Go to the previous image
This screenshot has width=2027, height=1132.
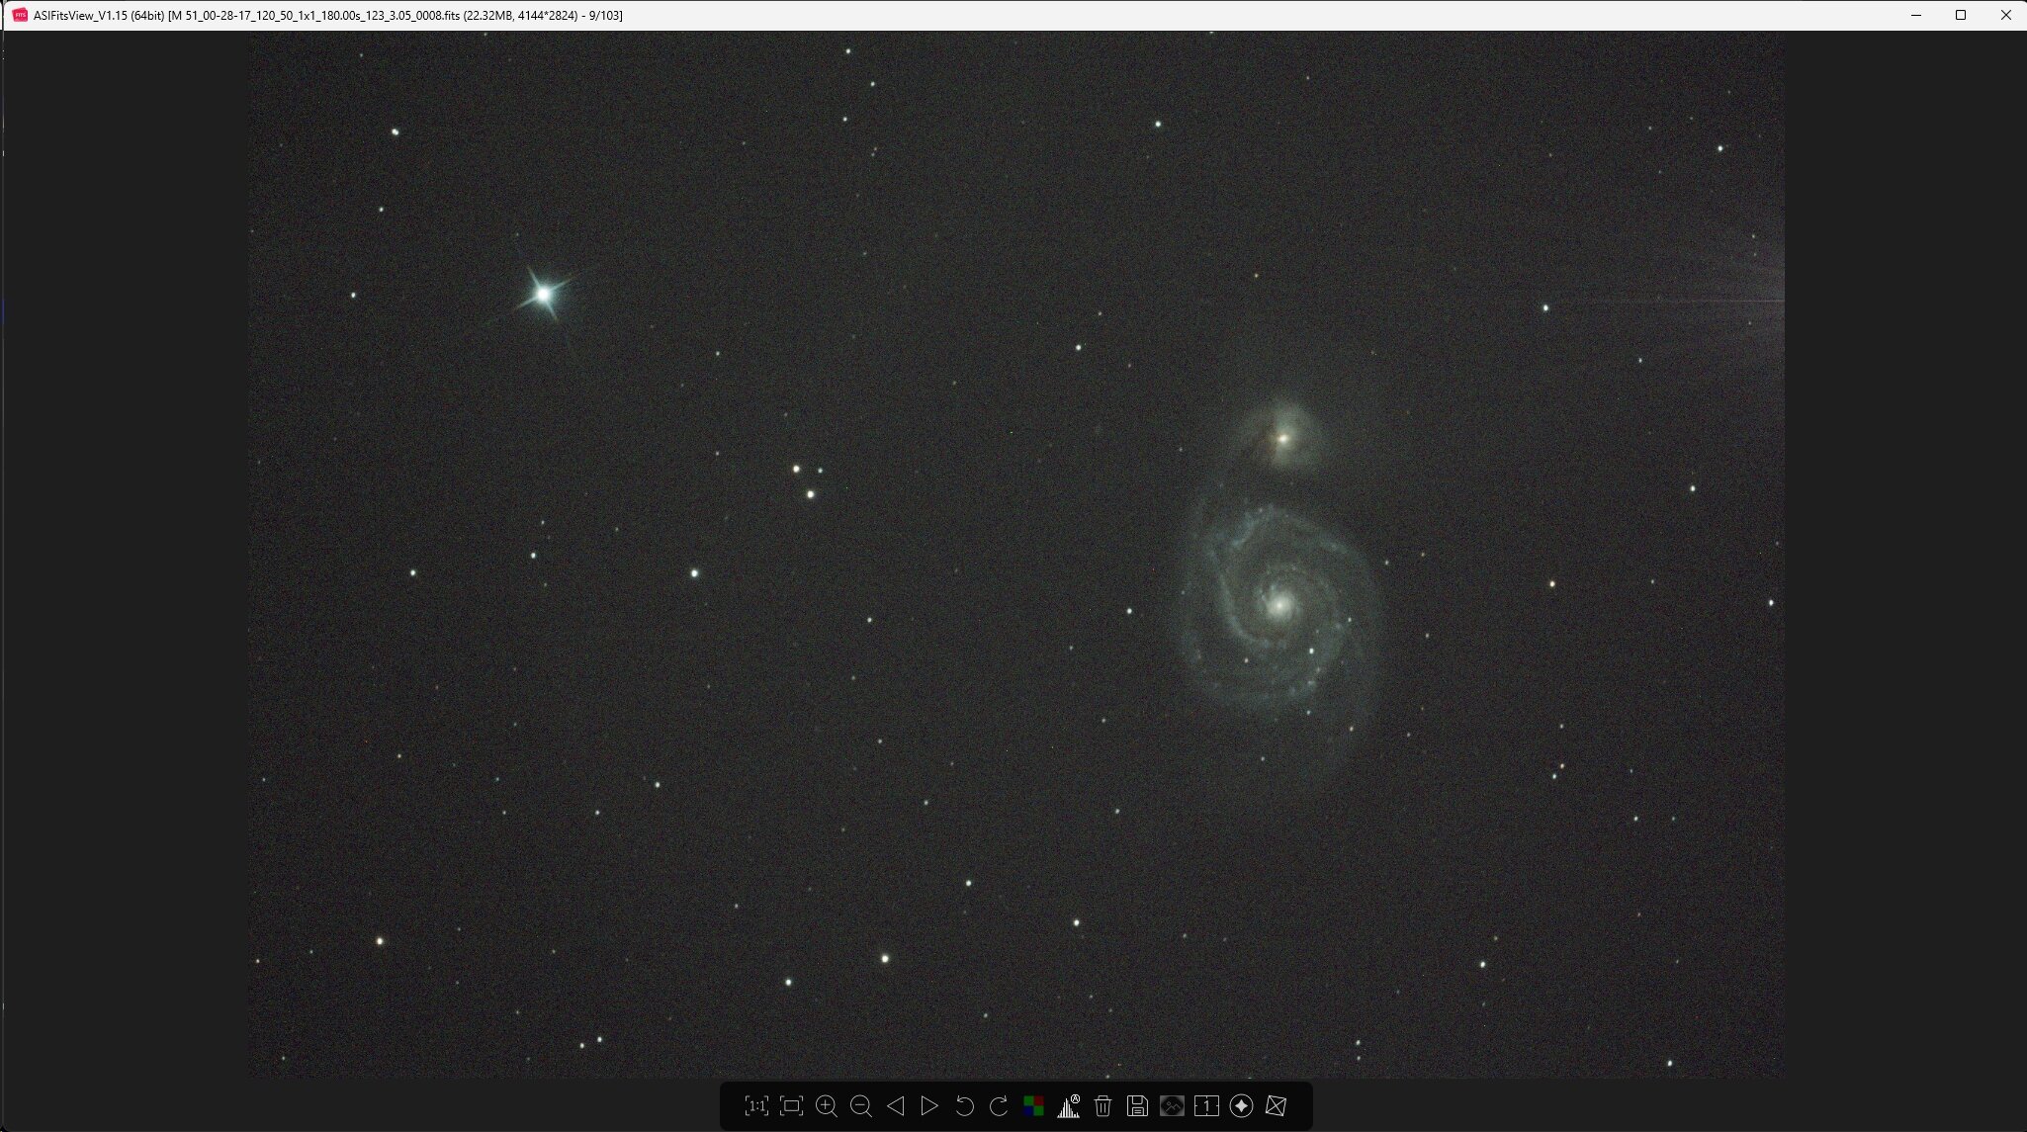pos(896,1106)
